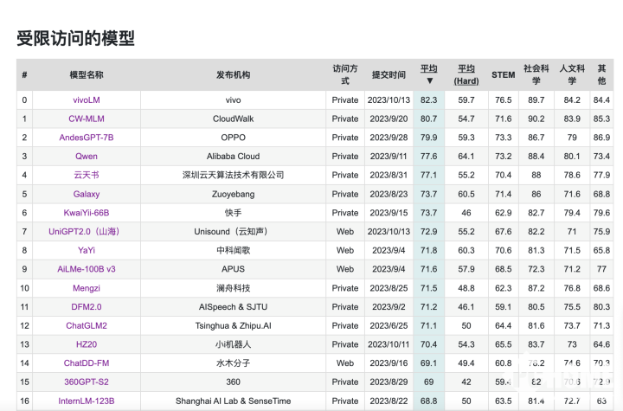Screen dimensions: 623x411
Task: Open the YaYi model link
Action: coord(87,250)
